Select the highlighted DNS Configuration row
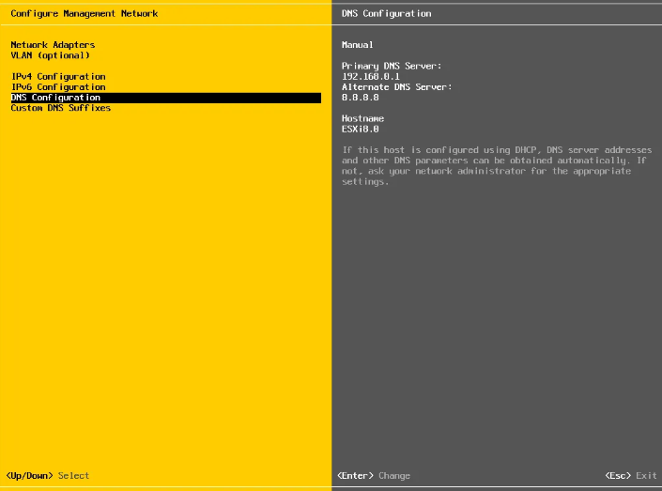Image resolution: width=662 pixels, height=491 pixels. (x=166, y=98)
